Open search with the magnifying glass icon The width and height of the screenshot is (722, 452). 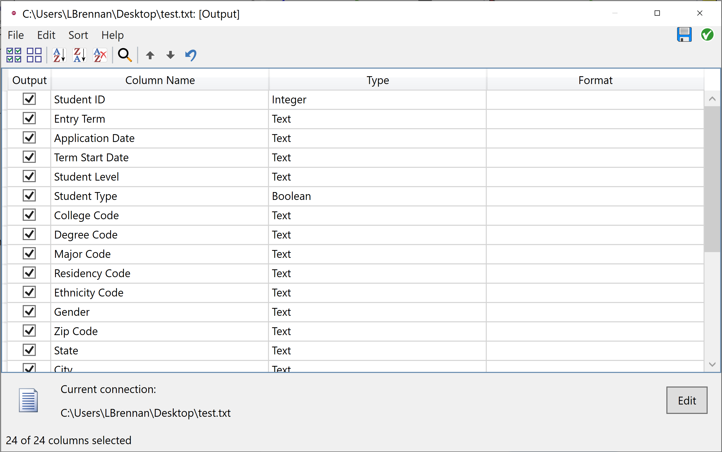[x=125, y=55]
